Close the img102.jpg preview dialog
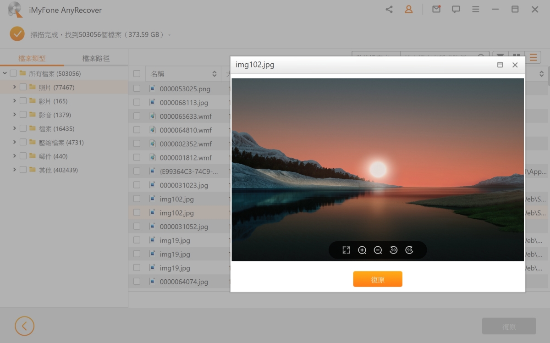Image resolution: width=550 pixels, height=343 pixels. click(x=515, y=65)
